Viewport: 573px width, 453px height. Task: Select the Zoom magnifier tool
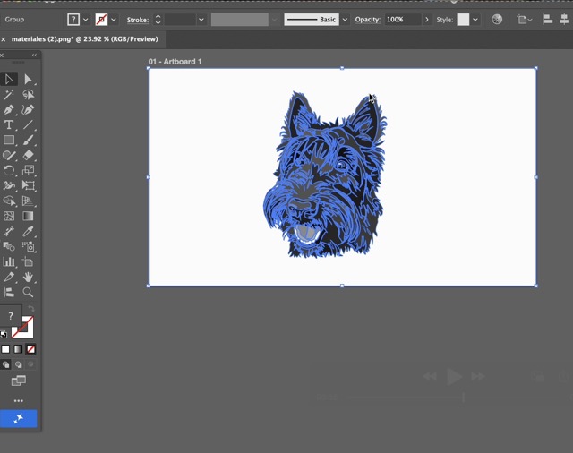[28, 292]
